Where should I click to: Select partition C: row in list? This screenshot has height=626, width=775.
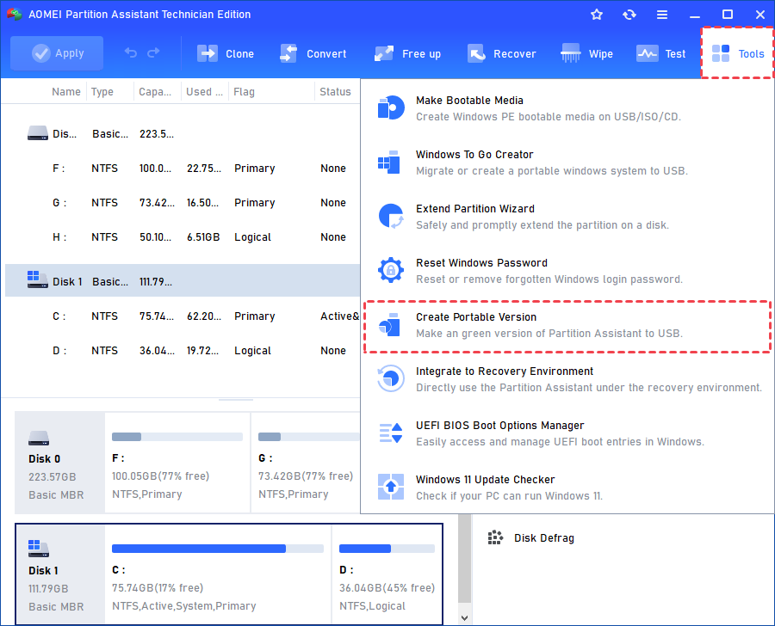183,316
